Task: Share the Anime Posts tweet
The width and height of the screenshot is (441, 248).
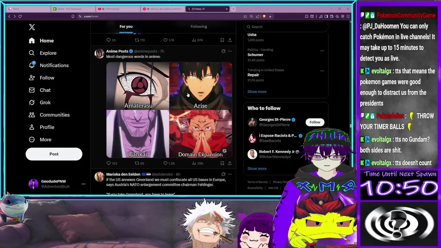Action: pos(230,163)
